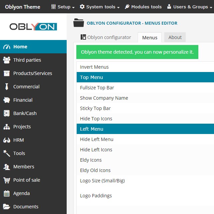Click the Users & Groups person icon

pyautogui.click(x=169, y=7)
